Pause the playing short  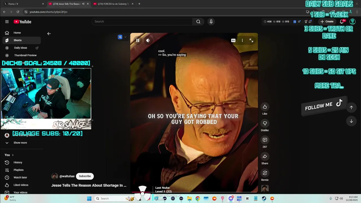point(138,40)
